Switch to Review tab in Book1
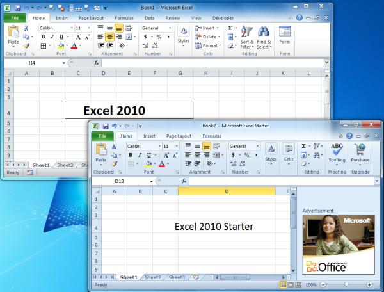The height and width of the screenshot is (292, 384). pos(173,18)
